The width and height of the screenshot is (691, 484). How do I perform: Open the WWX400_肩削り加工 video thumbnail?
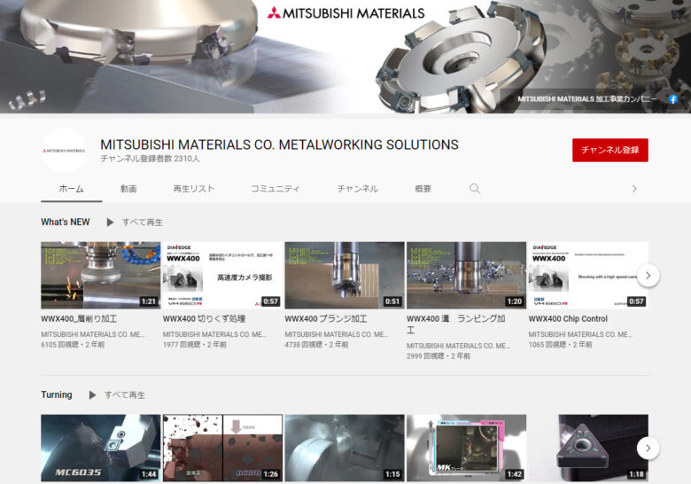[x=100, y=275]
